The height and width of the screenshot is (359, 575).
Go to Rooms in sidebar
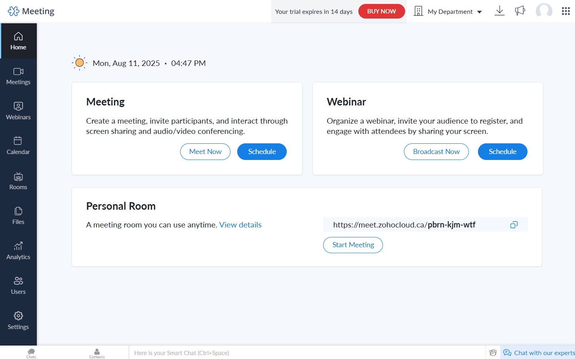tap(18, 181)
